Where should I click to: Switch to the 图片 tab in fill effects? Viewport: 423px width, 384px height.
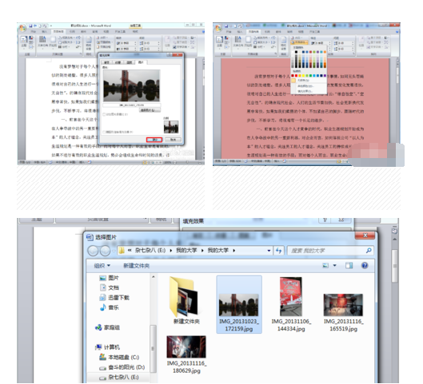coord(141,62)
